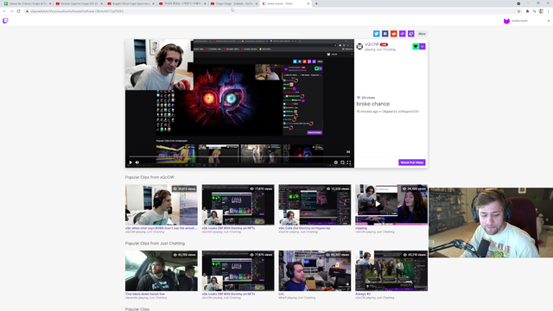Image resolution: width=553 pixels, height=311 pixels.
Task: Click the green follow heart button
Action: click(x=416, y=46)
